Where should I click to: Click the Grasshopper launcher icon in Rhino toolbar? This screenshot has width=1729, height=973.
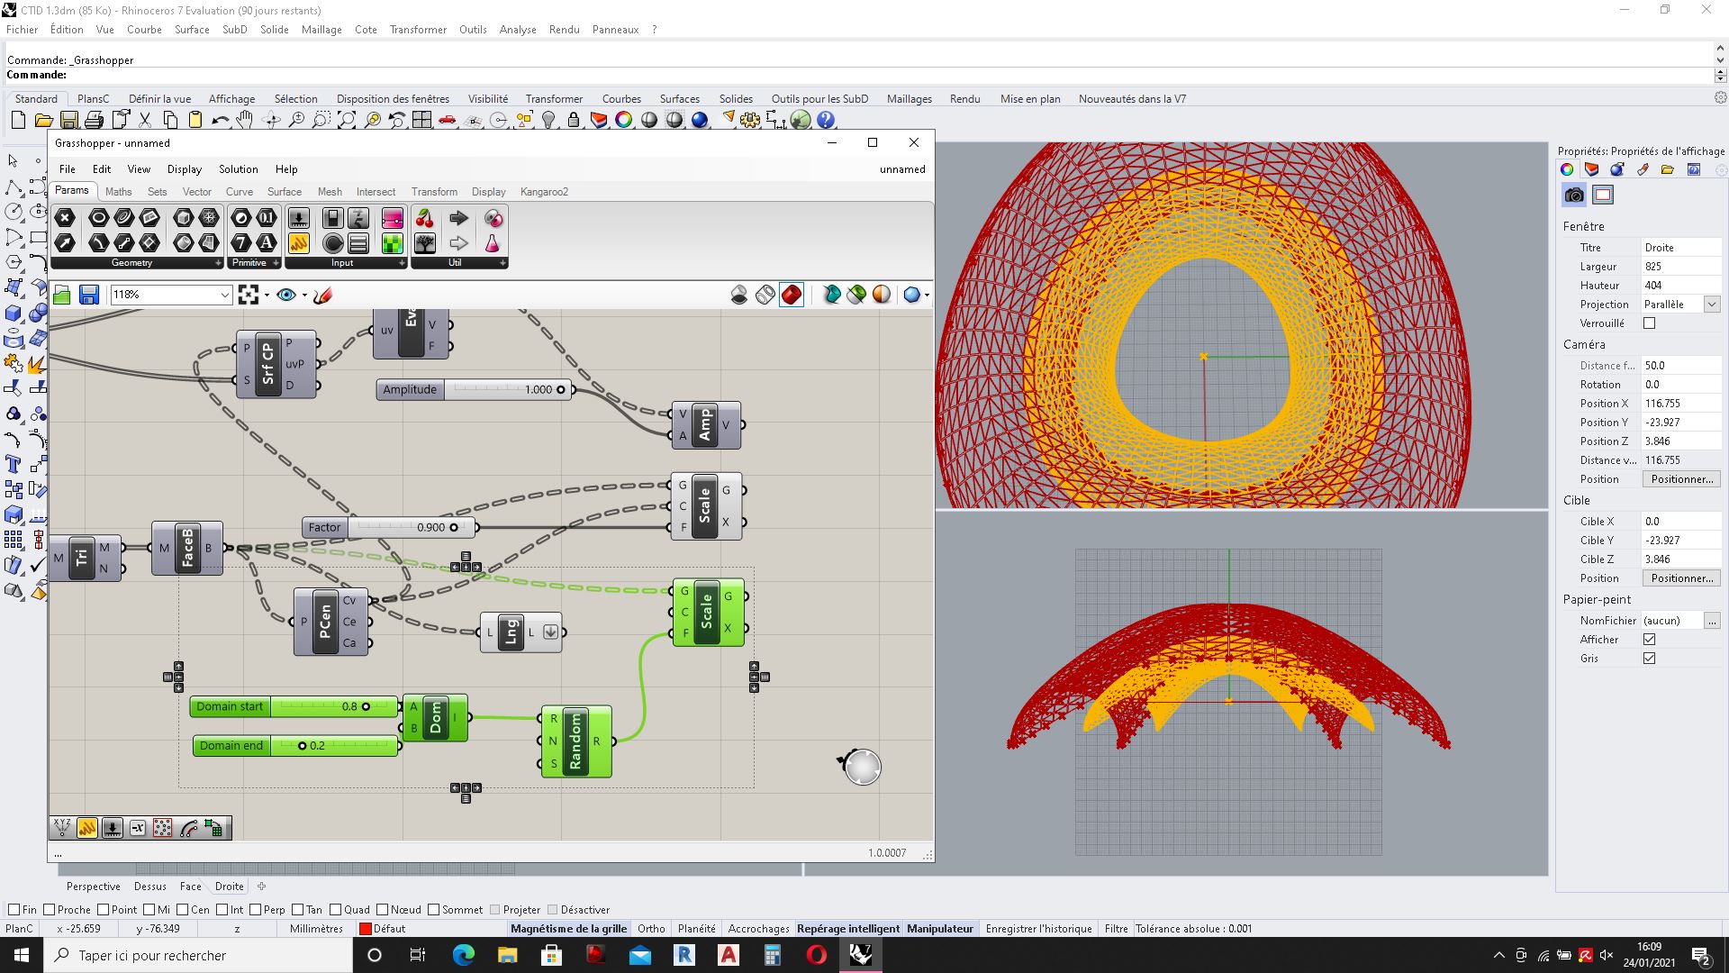pyautogui.click(x=801, y=120)
